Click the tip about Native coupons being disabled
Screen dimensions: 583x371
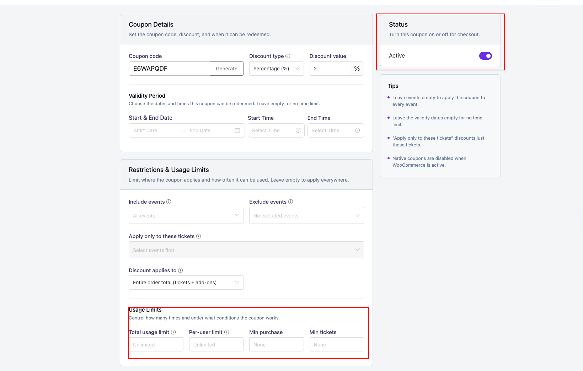point(429,162)
